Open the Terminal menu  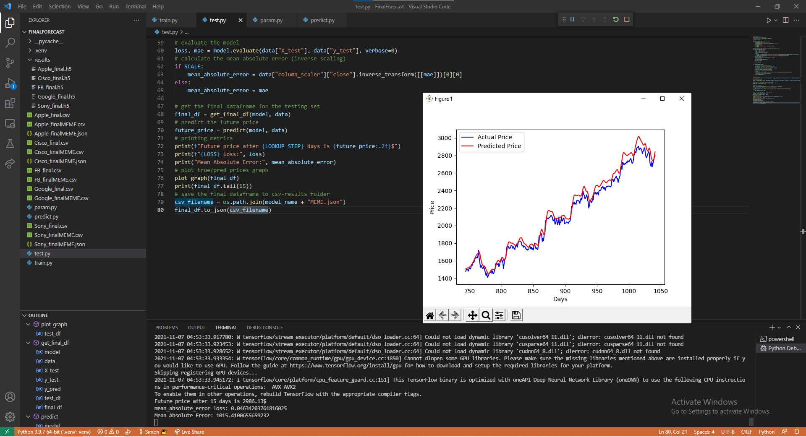click(135, 6)
